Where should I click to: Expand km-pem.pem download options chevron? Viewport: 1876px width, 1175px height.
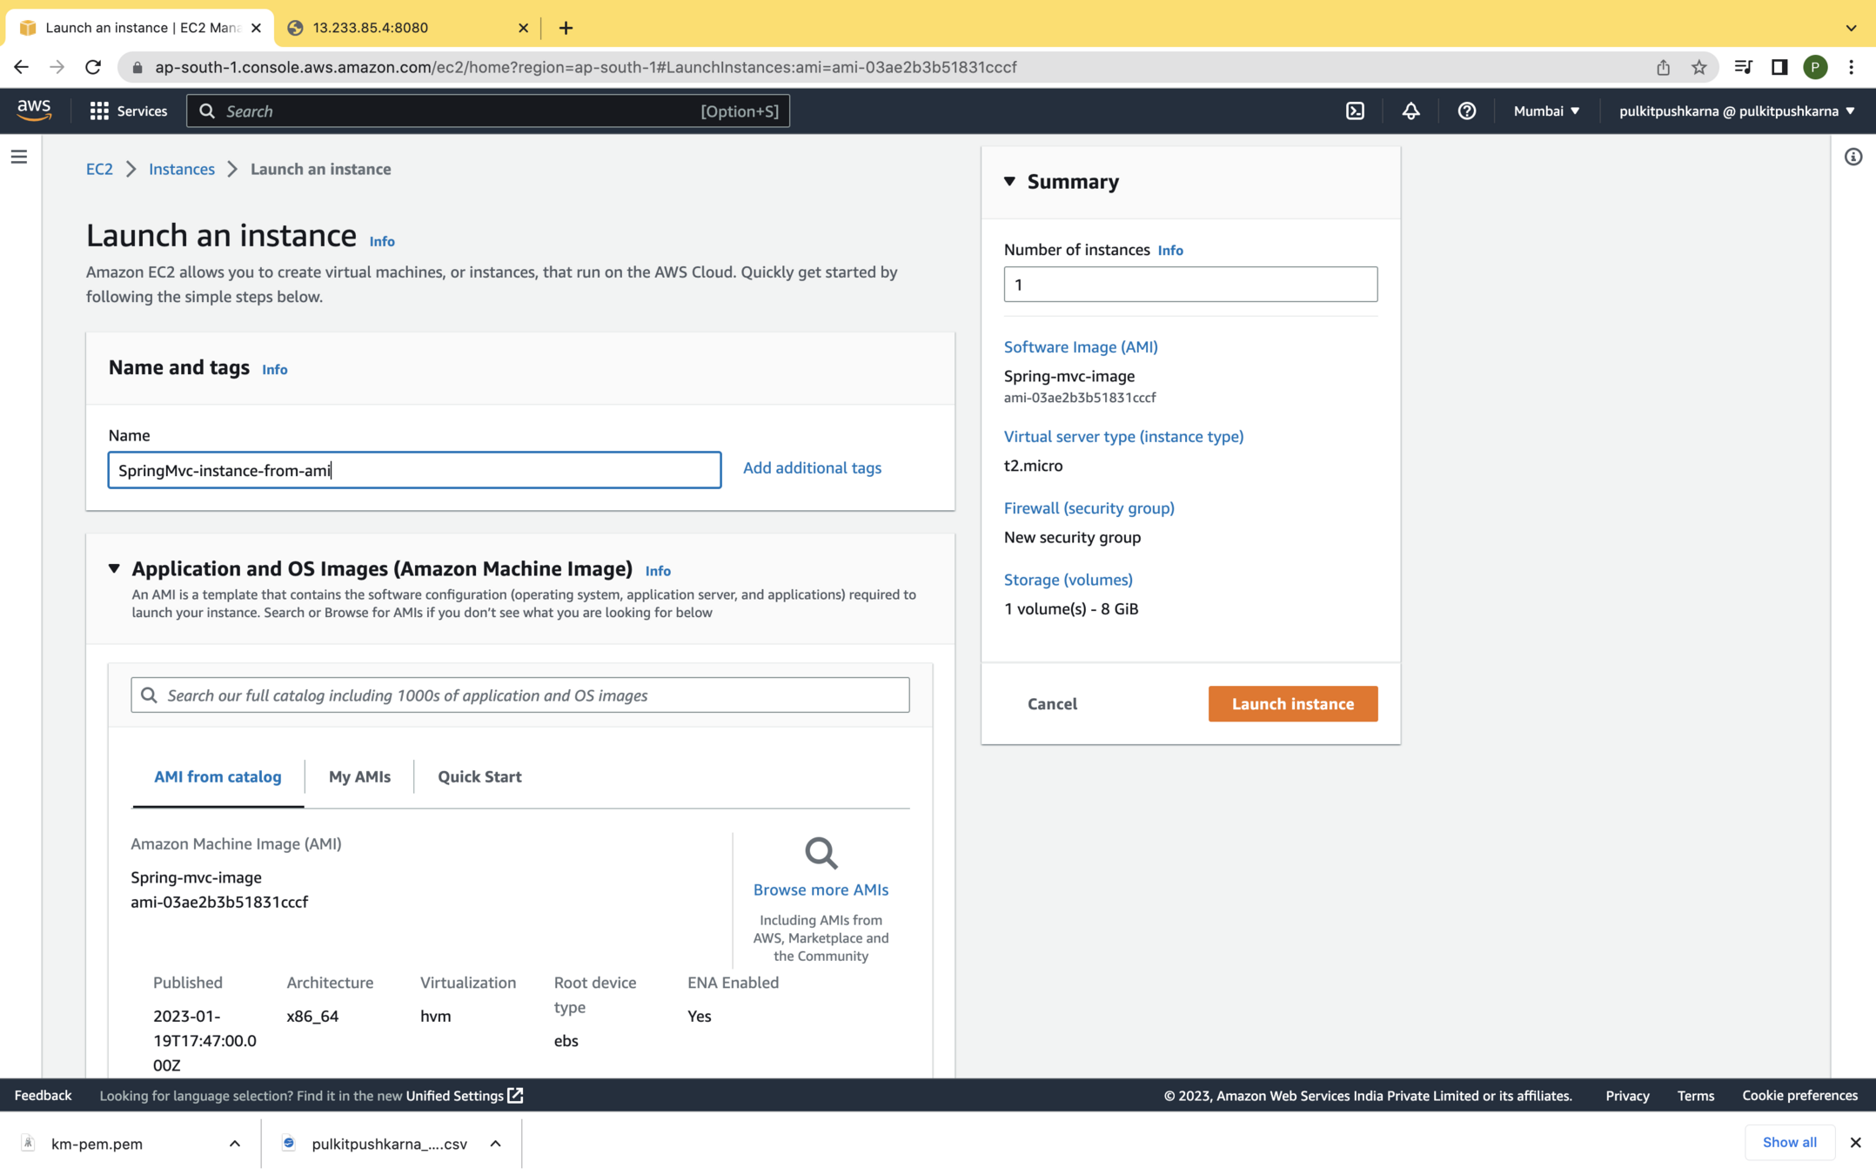[x=234, y=1144]
